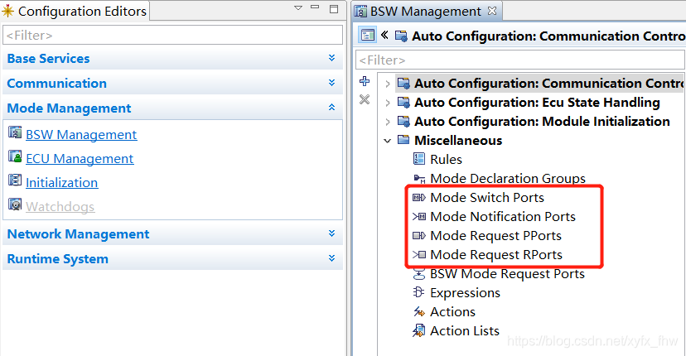Click the Mode Notification Ports icon
Viewport: 686px width, 356px height.
tap(419, 216)
